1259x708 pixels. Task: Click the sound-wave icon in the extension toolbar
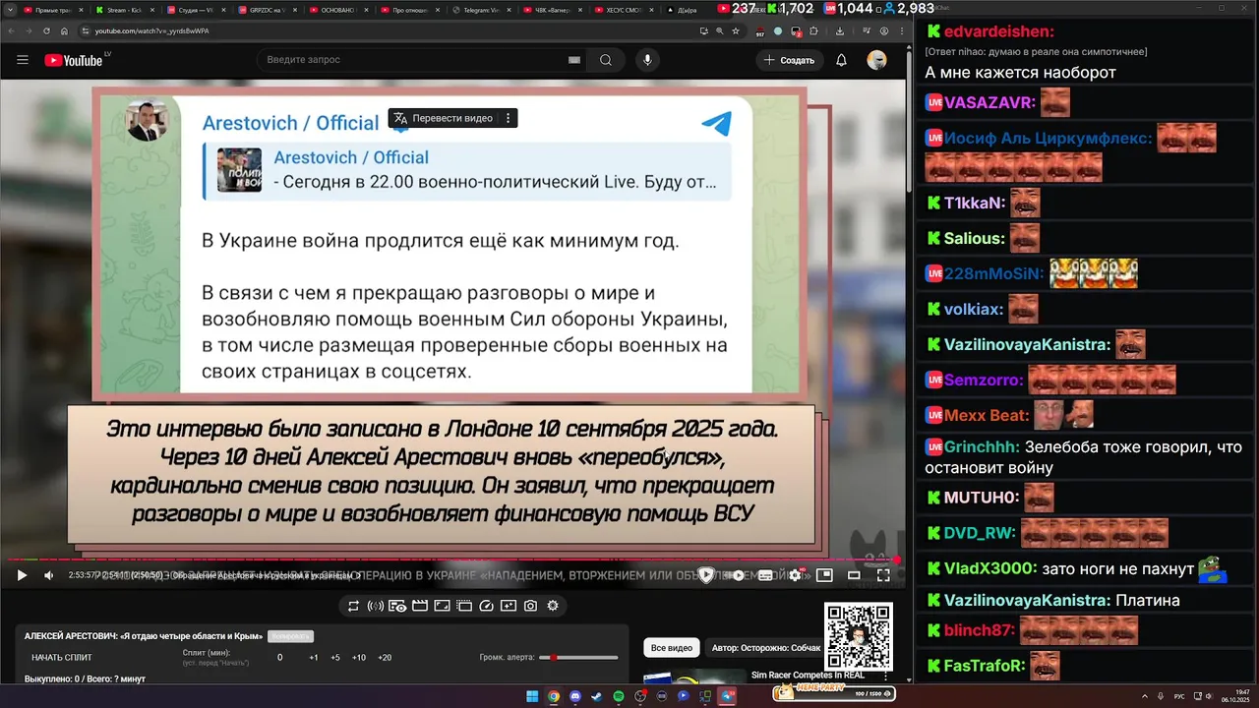[x=376, y=606]
